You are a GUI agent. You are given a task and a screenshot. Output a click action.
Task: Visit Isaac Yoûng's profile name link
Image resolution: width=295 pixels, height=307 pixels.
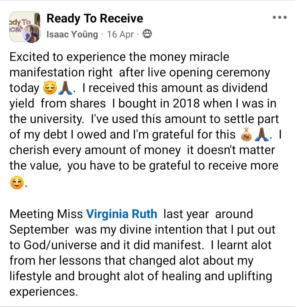point(72,34)
